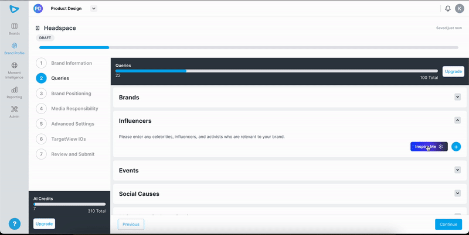Open Reporting from the sidebar
This screenshot has height=235, width=469.
tap(14, 93)
